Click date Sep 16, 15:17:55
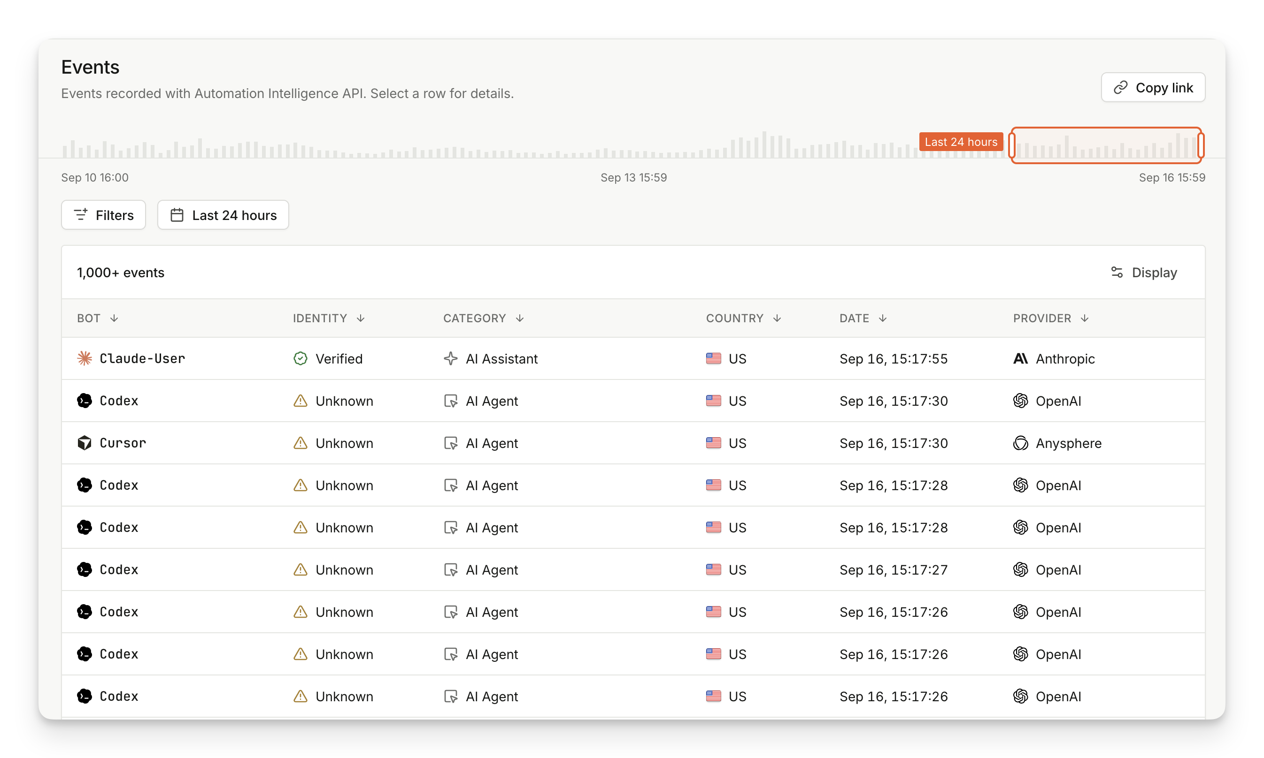 tap(893, 358)
